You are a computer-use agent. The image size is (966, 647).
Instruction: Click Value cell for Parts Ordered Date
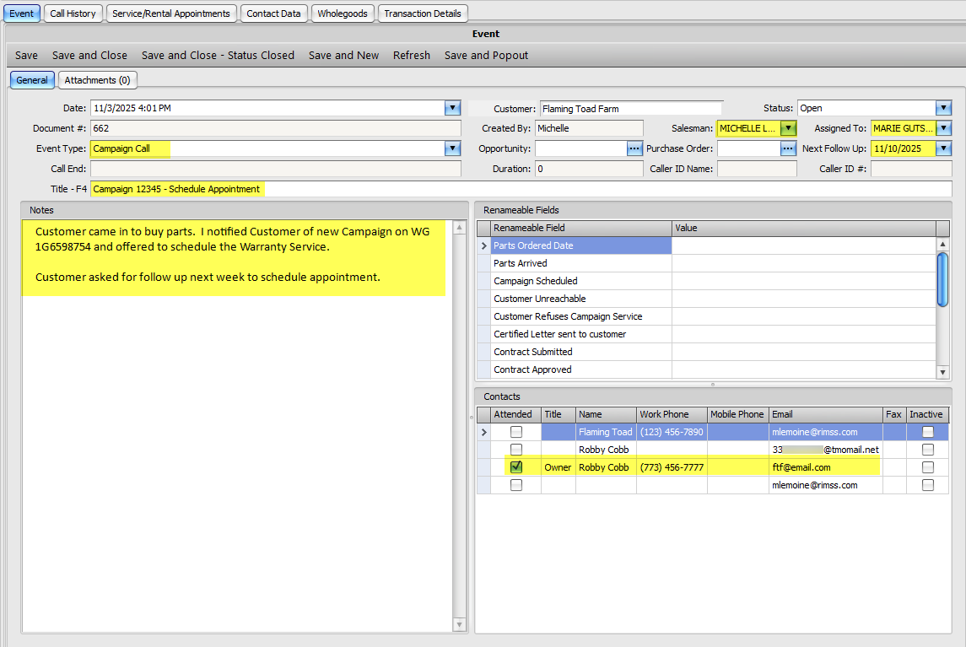point(804,245)
